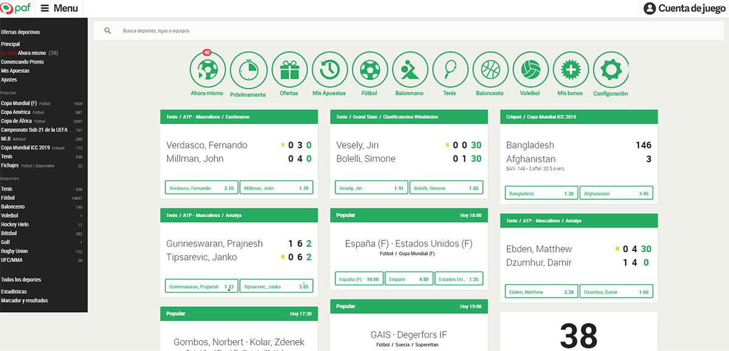This screenshot has width=729, height=351.
Task: Select Campeonato Sub-21 de la UEFA
Action: click(x=41, y=130)
